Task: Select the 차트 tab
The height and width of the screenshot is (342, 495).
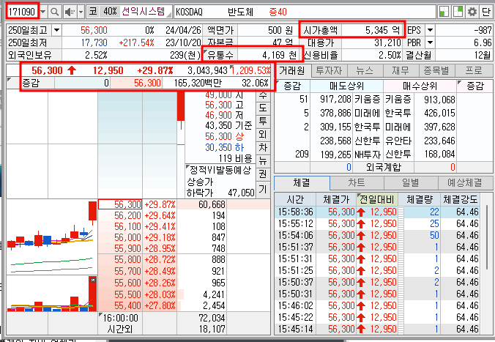Action: coord(357,182)
